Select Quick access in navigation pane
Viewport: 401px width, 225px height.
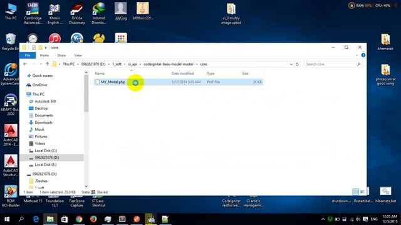click(x=43, y=76)
